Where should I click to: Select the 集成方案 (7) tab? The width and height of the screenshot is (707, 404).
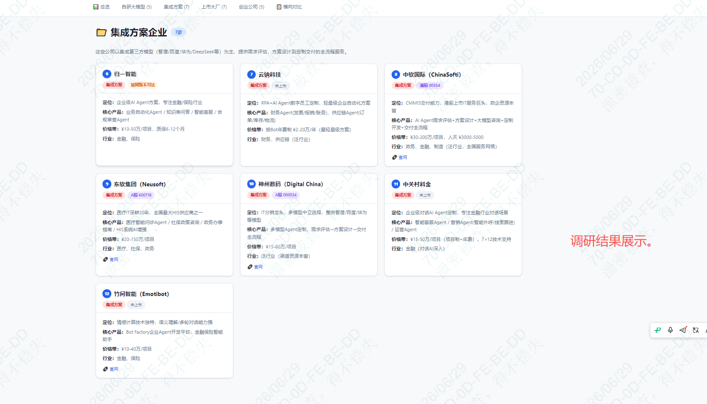[177, 7]
